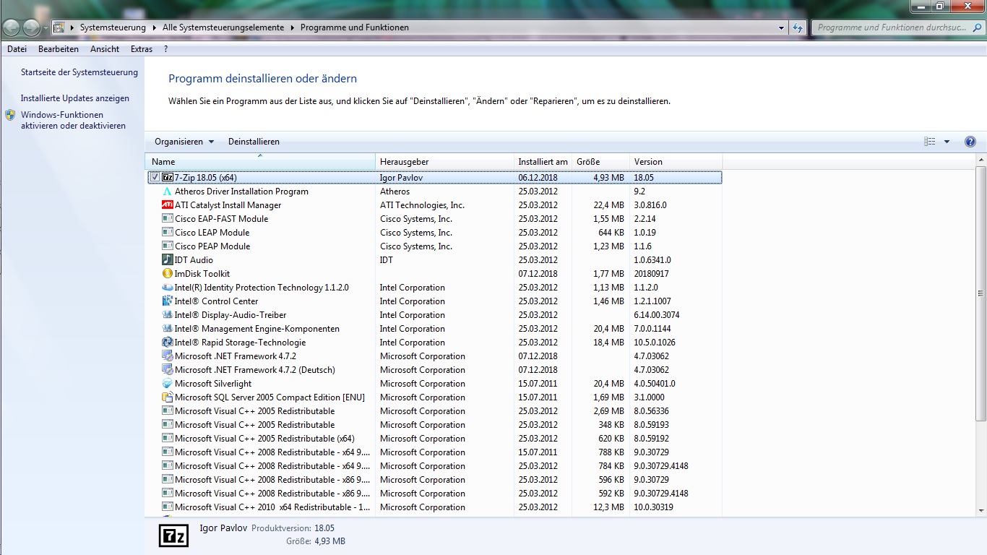Click Systemsteuerung in the breadcrumb

[x=113, y=27]
